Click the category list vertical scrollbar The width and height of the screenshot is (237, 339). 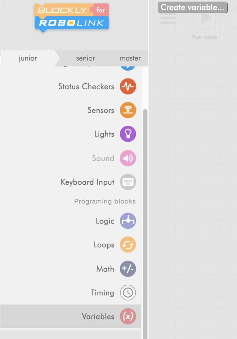point(145,199)
